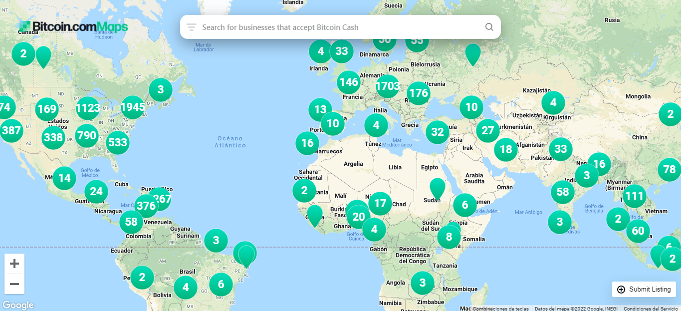
Task: Open the 1123 cluster marker
Action: coord(88,108)
